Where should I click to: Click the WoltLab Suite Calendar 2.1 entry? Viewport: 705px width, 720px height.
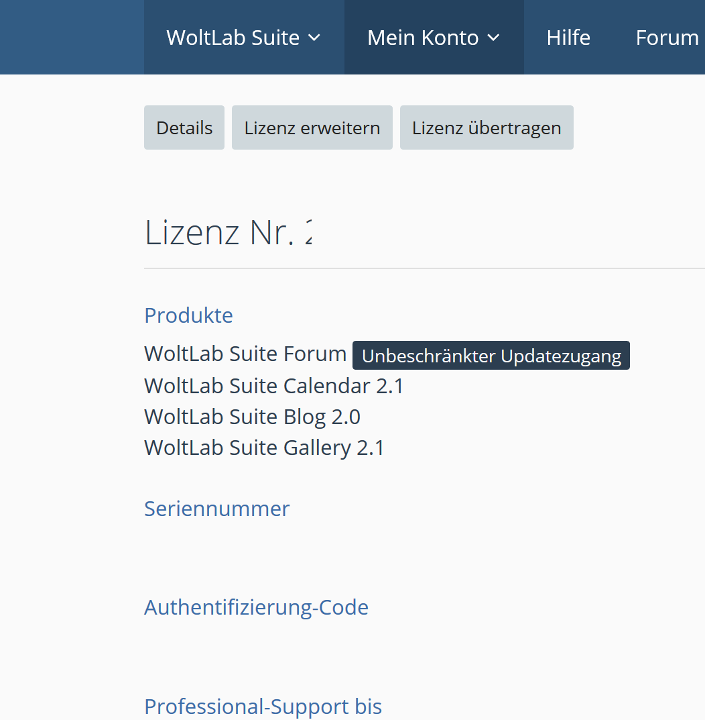[x=273, y=386]
